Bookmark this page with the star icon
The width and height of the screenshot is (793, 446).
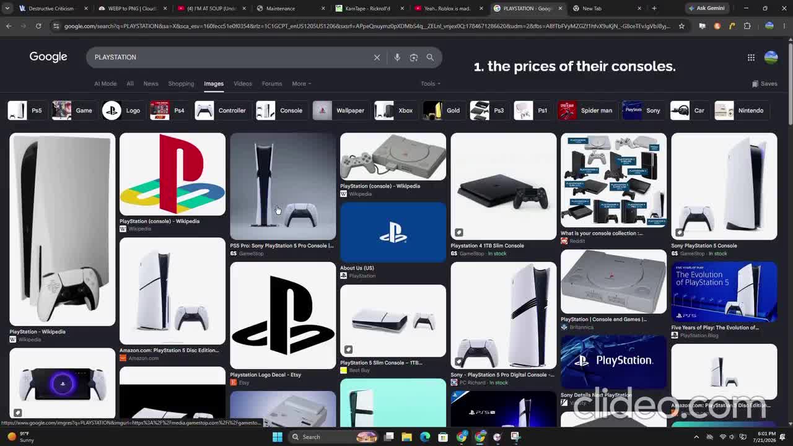pyautogui.click(x=681, y=26)
